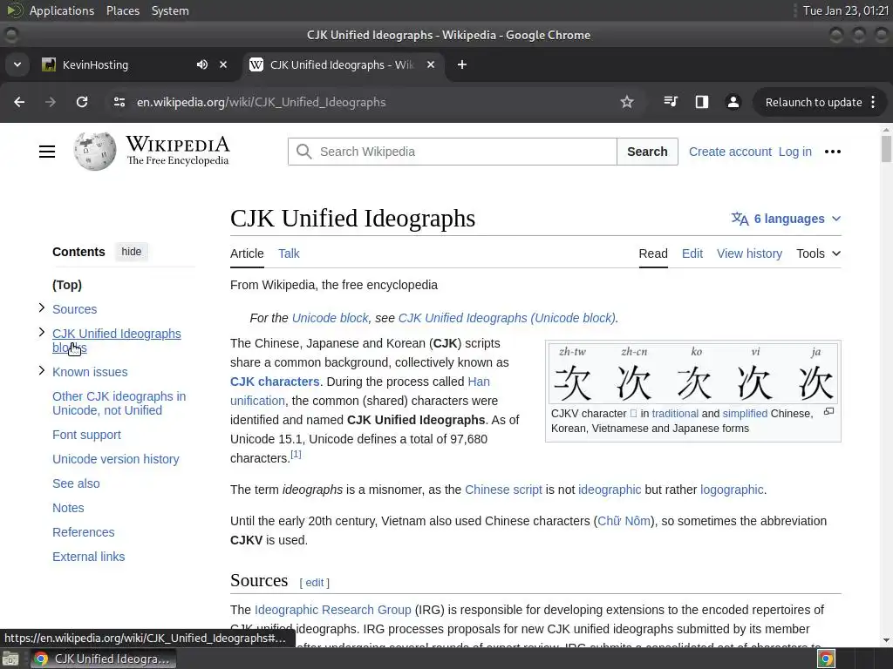Open the Ideographic Research Group link
Image resolution: width=893 pixels, height=669 pixels.
(x=332, y=610)
